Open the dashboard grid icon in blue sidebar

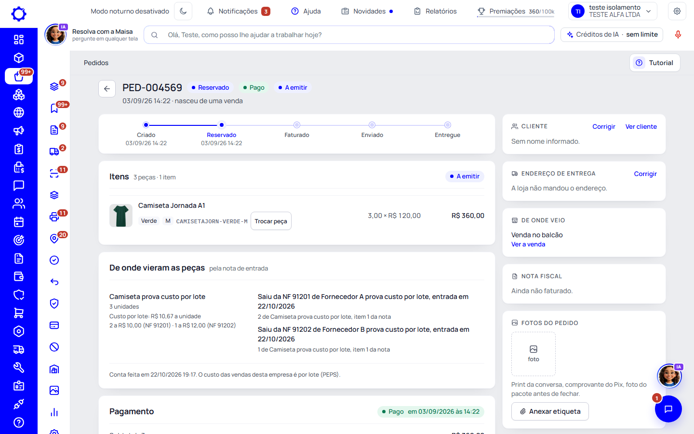pyautogui.click(x=19, y=40)
